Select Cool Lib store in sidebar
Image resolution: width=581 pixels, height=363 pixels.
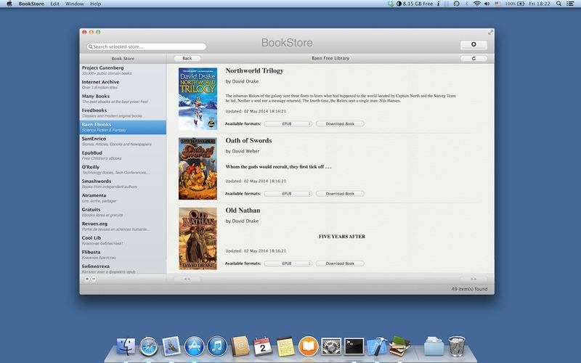123,240
